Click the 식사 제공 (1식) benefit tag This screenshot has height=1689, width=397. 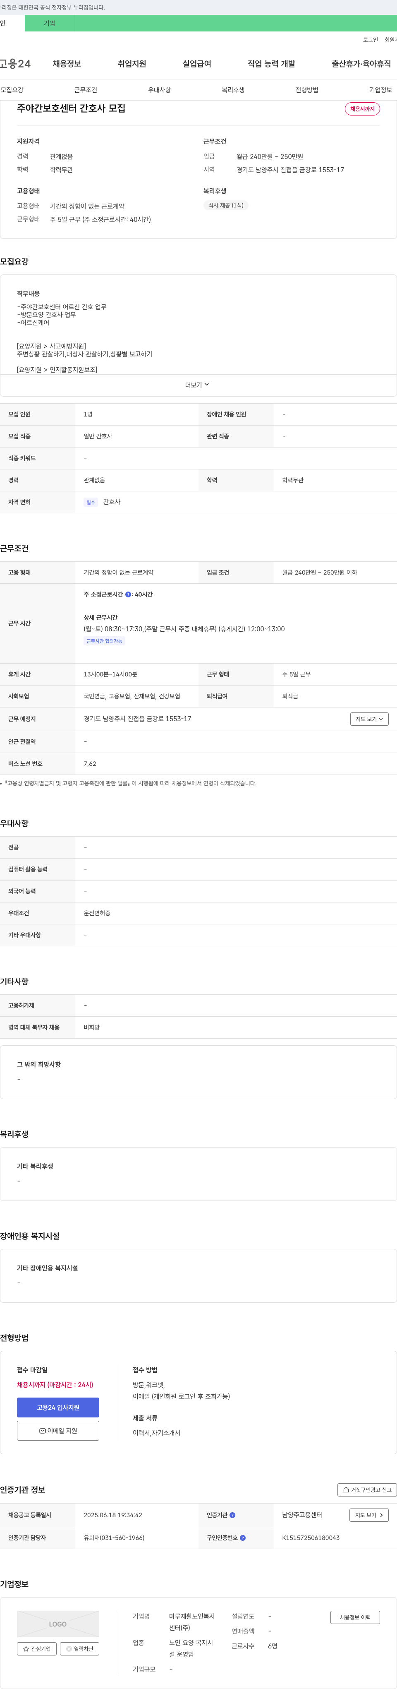(x=226, y=205)
